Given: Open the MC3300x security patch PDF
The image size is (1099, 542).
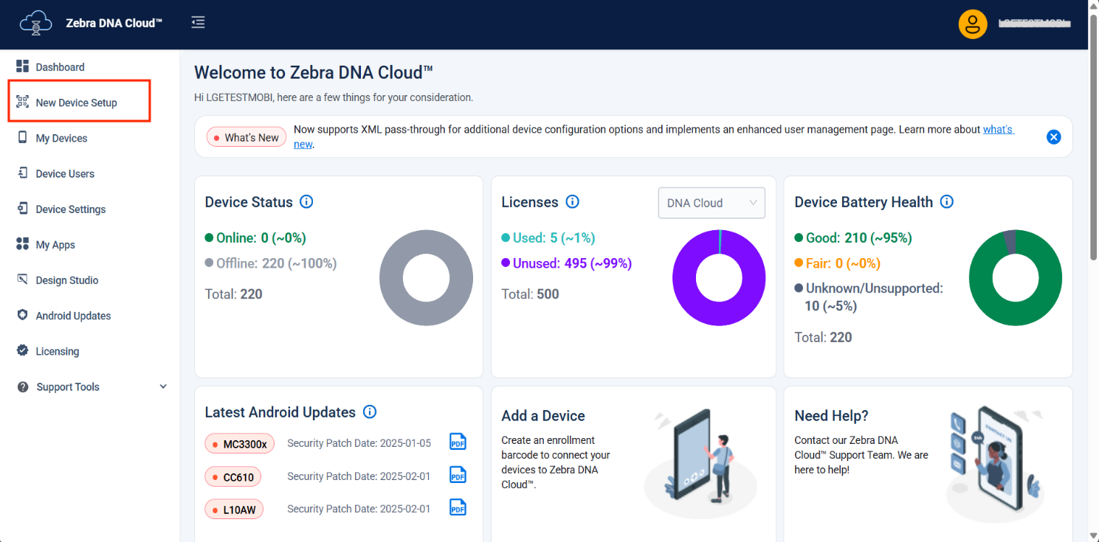Looking at the screenshot, I should coord(458,442).
